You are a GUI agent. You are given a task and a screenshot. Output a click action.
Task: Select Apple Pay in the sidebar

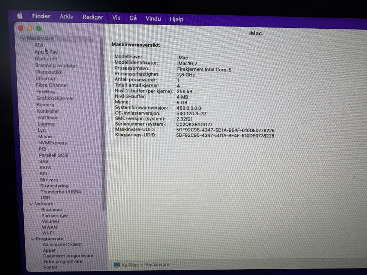(x=46, y=52)
